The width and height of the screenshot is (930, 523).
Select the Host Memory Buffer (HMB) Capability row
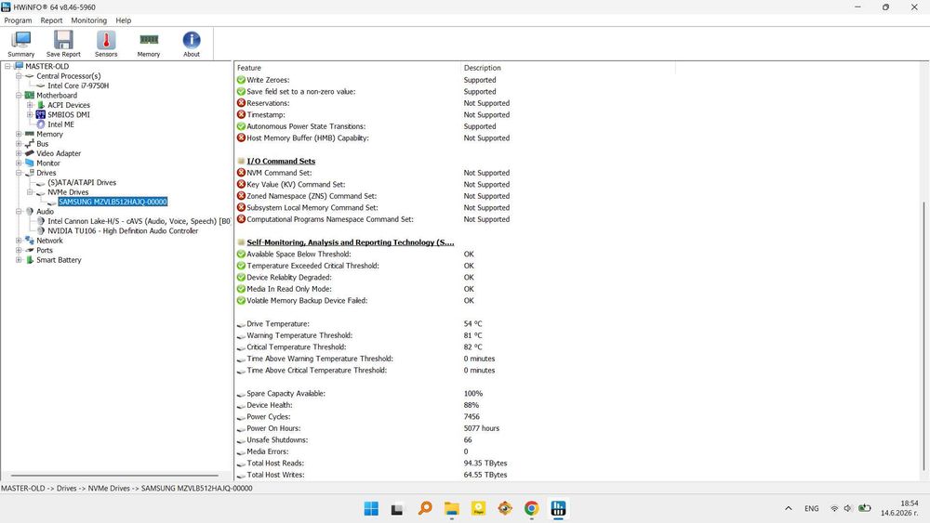373,138
